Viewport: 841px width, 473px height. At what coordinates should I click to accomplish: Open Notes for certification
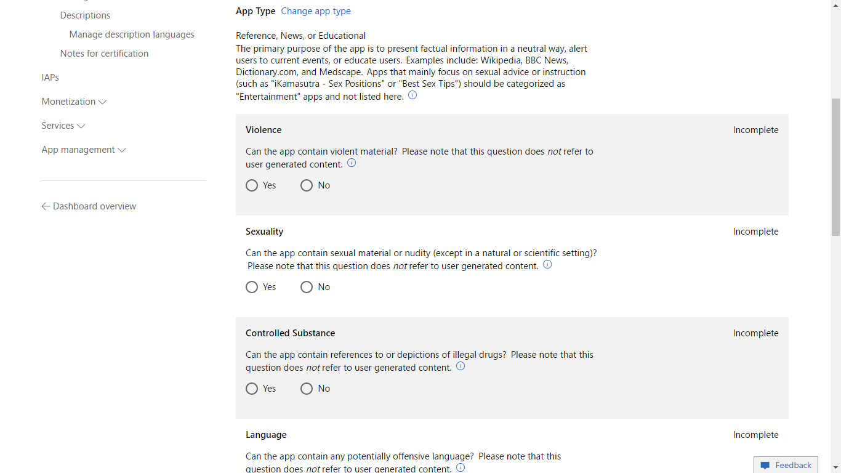point(104,54)
